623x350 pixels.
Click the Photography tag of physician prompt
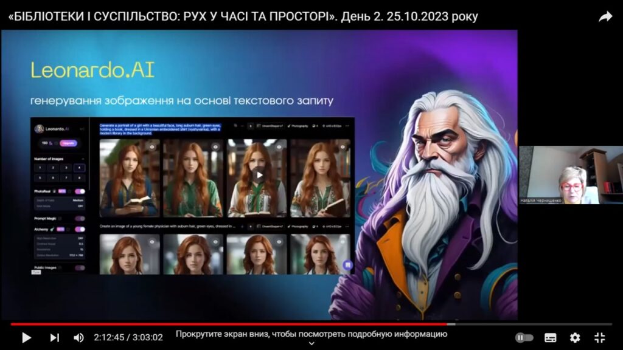298,226
